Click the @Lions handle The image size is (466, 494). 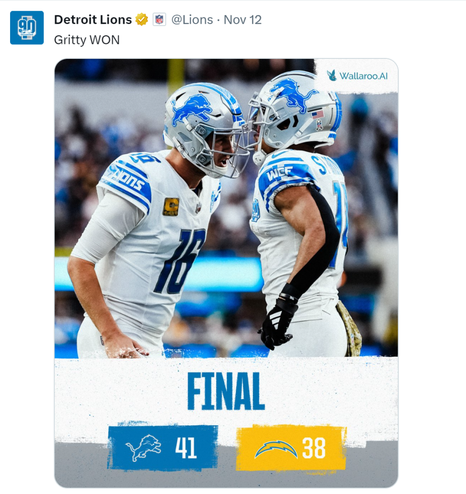192,20
